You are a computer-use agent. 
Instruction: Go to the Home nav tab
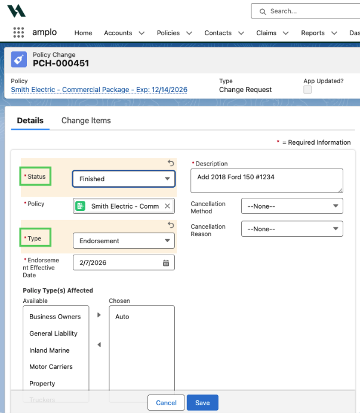(x=83, y=33)
